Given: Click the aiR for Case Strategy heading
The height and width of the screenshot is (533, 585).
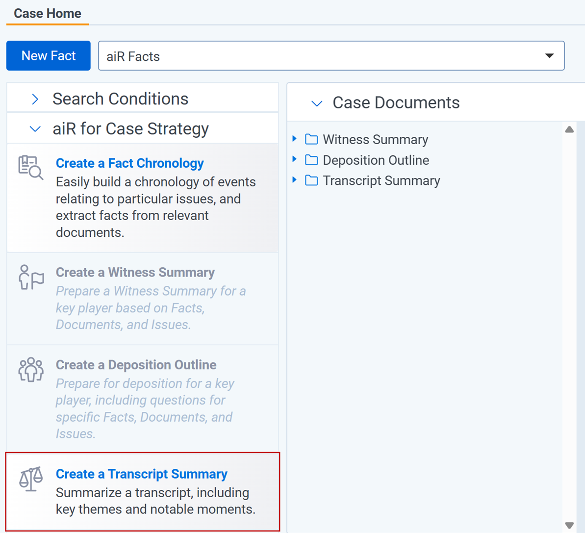Looking at the screenshot, I should coord(130,128).
